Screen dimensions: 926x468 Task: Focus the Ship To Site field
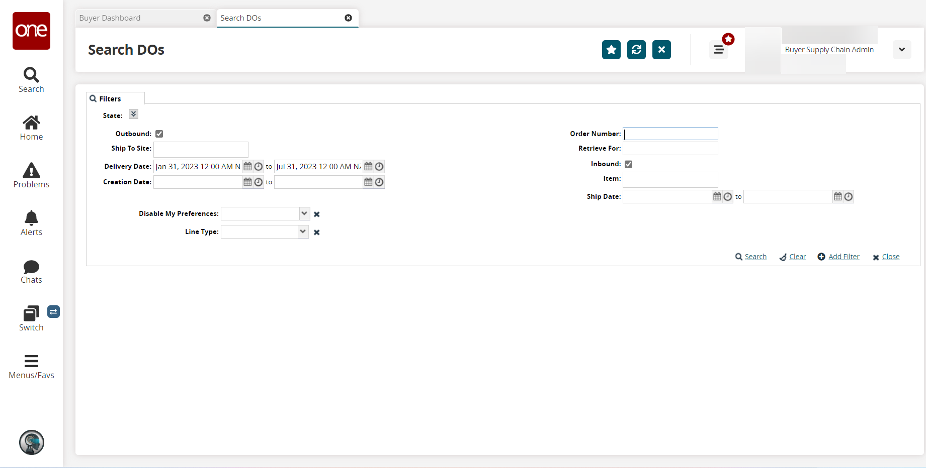(x=201, y=149)
